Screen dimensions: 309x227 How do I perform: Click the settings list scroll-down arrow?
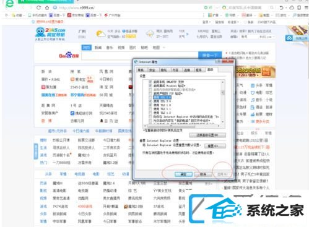tap(223, 122)
